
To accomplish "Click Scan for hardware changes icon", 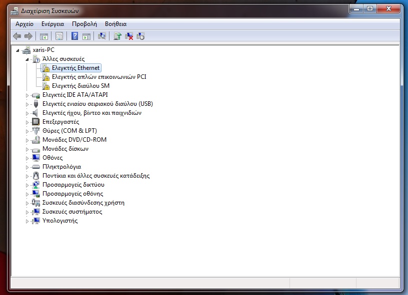I will pos(101,36).
